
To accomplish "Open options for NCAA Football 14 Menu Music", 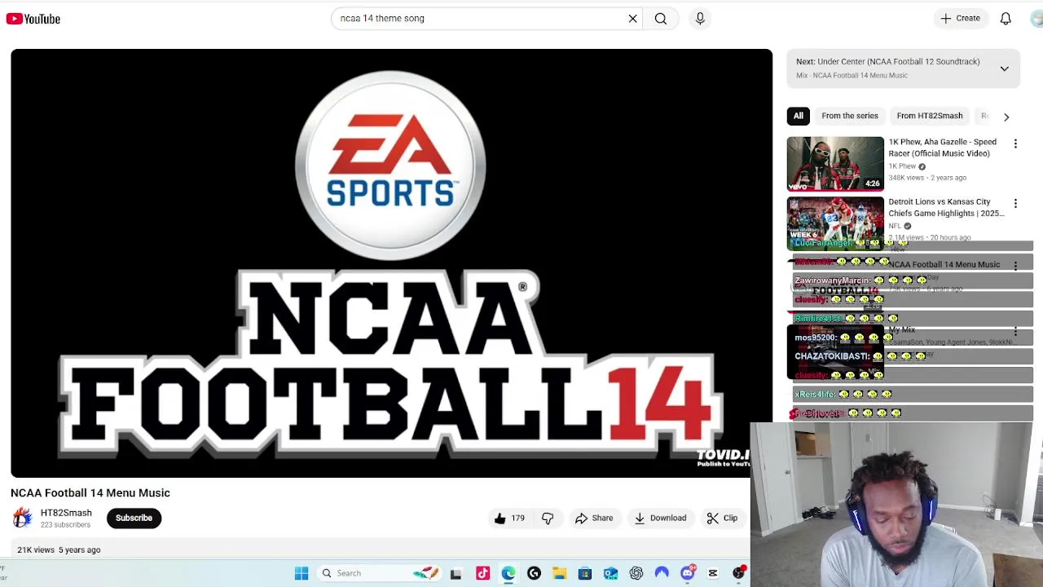I will click(1015, 265).
